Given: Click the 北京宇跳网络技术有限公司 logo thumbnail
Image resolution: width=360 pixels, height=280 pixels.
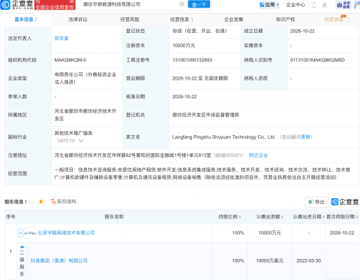Looking at the screenshot, I should (x=30, y=233).
